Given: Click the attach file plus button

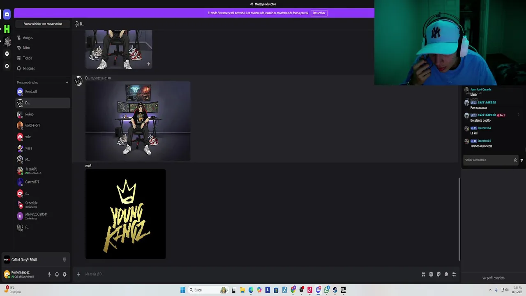Looking at the screenshot, I should tap(78, 274).
